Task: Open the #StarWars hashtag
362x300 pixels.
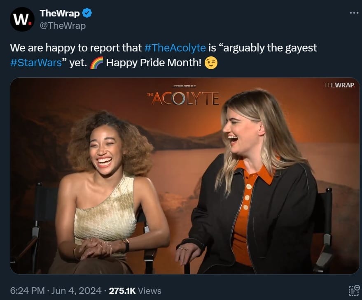Action: [36, 63]
